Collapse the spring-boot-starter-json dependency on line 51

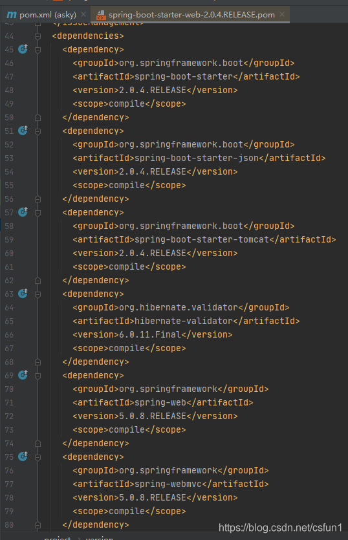click(x=38, y=131)
